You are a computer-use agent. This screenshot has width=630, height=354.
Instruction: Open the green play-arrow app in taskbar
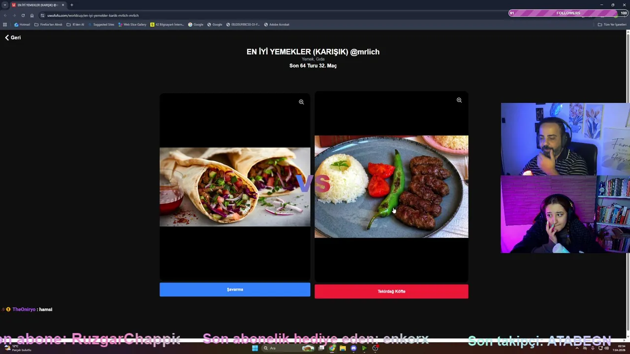pos(364,348)
